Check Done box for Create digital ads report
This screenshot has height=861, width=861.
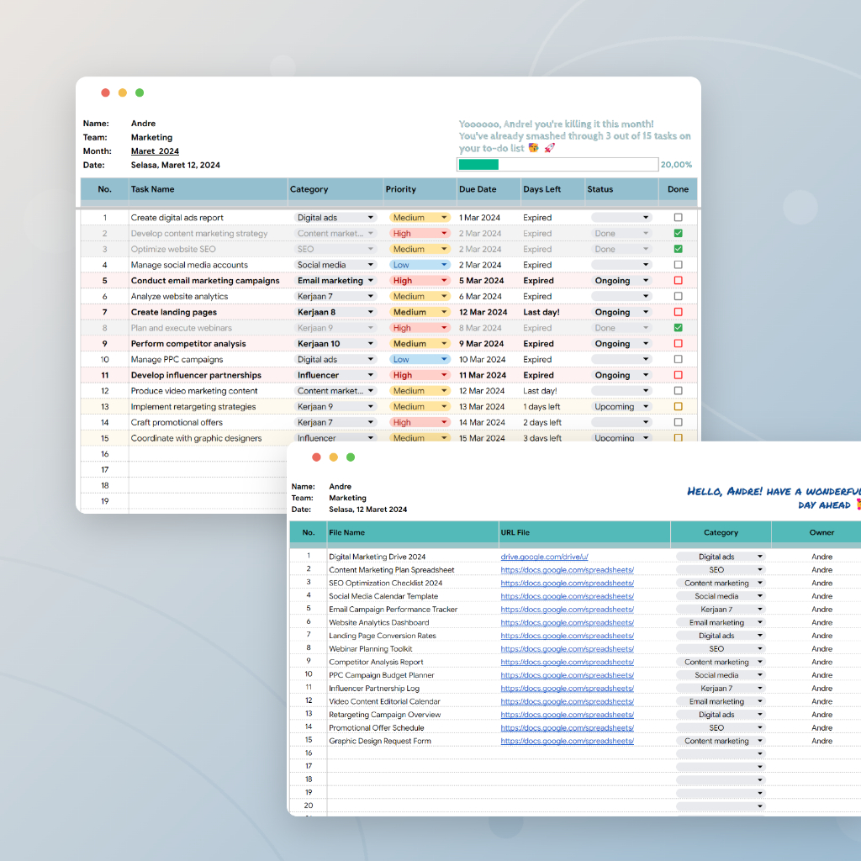pyautogui.click(x=678, y=217)
